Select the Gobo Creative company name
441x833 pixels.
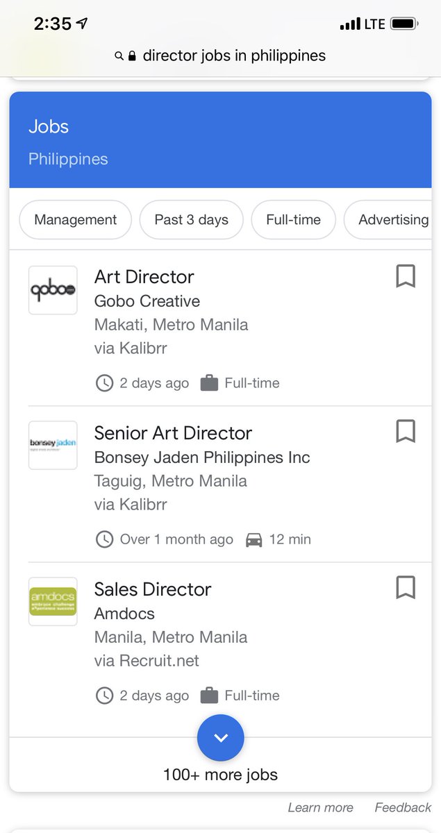click(x=147, y=301)
